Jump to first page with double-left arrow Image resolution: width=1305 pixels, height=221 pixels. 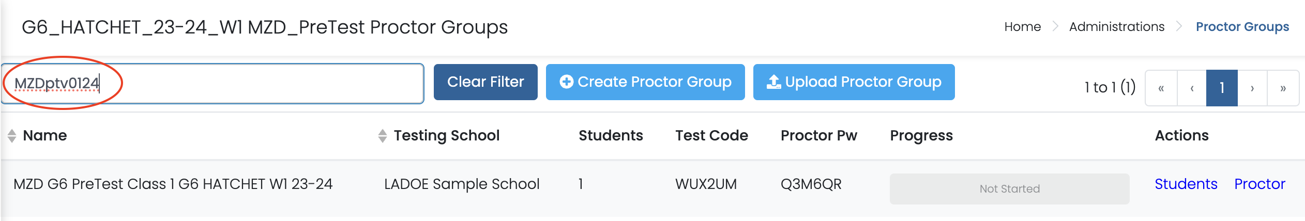(1161, 88)
